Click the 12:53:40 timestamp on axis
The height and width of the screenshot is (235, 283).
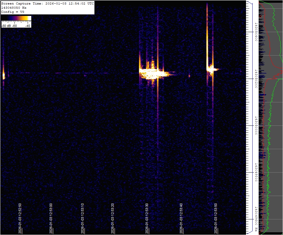(181, 218)
